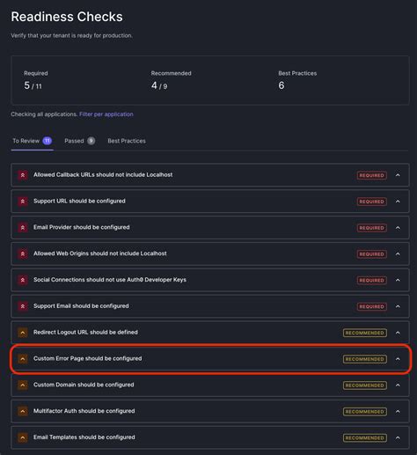
Task: Click the red priority icon beside Email Provider
Action: coord(23,228)
